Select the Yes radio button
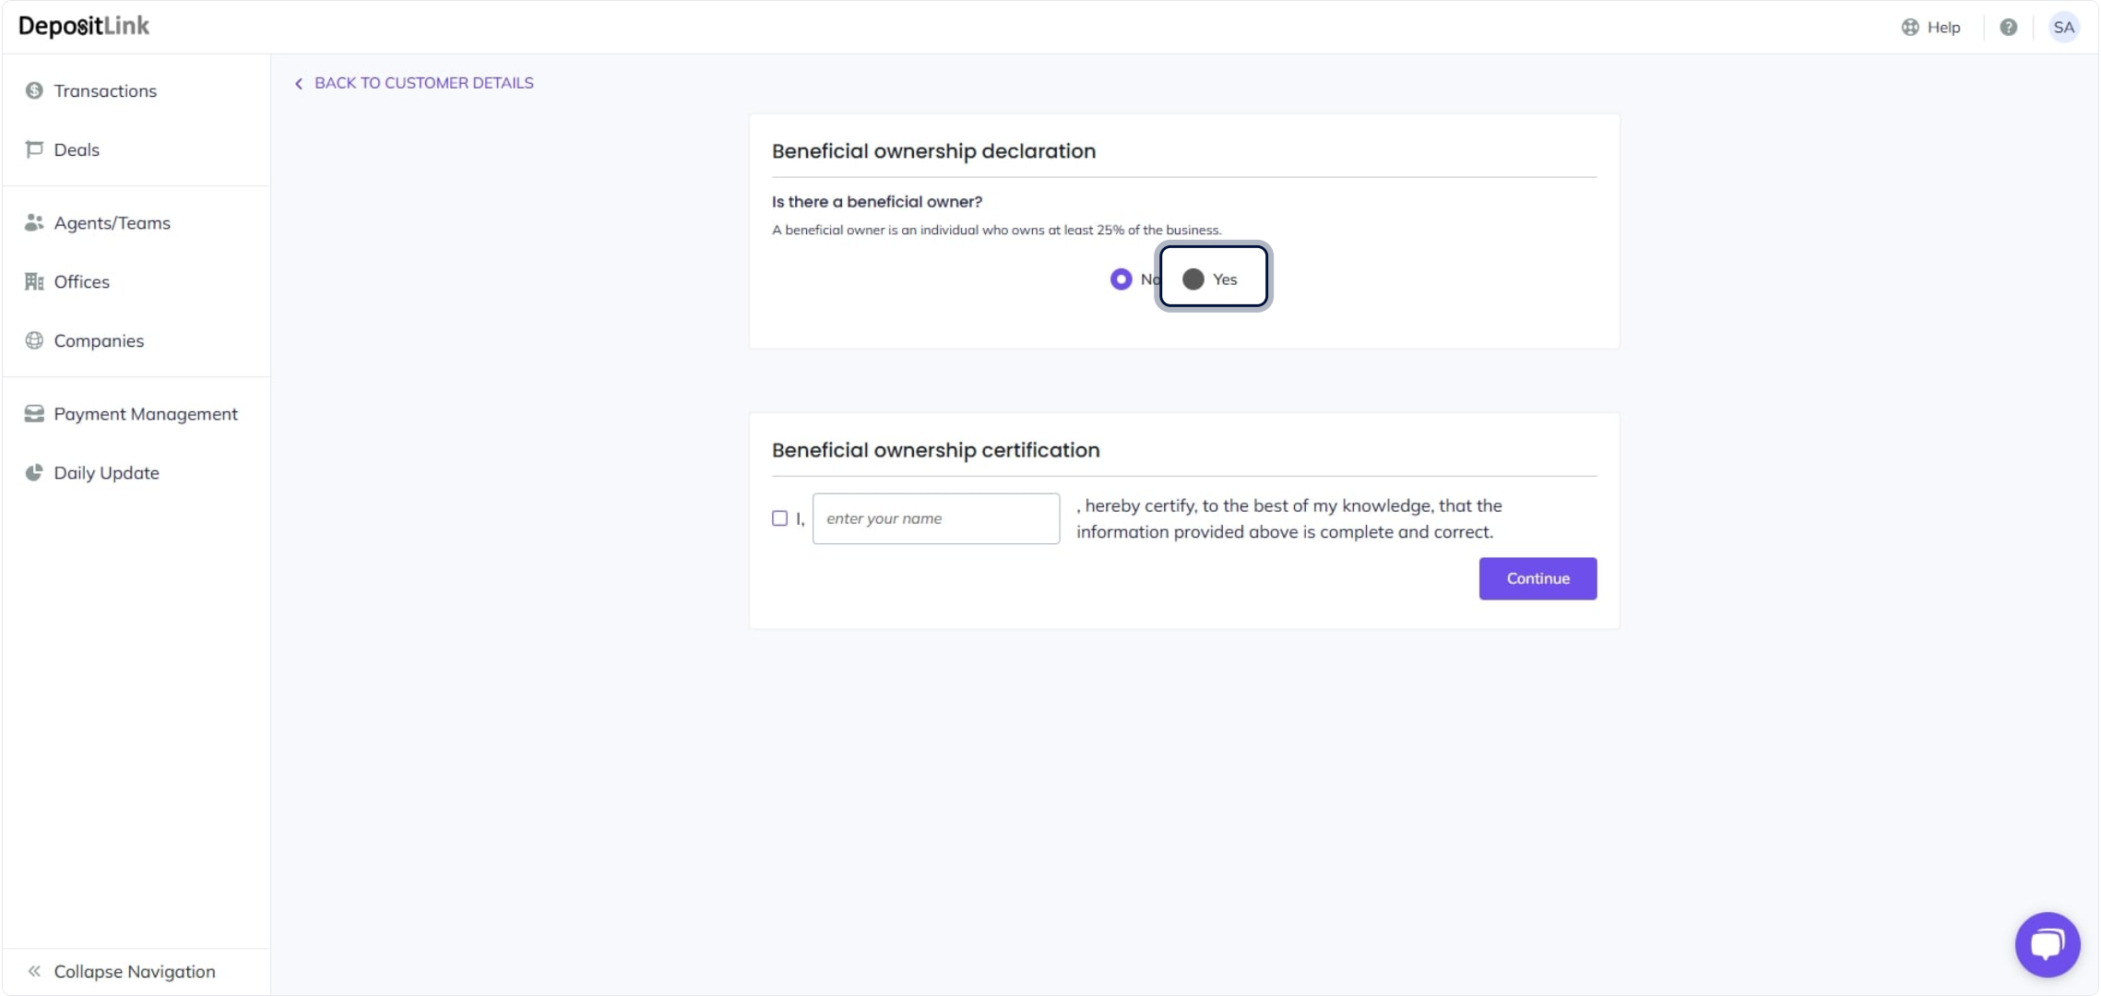 1193,279
